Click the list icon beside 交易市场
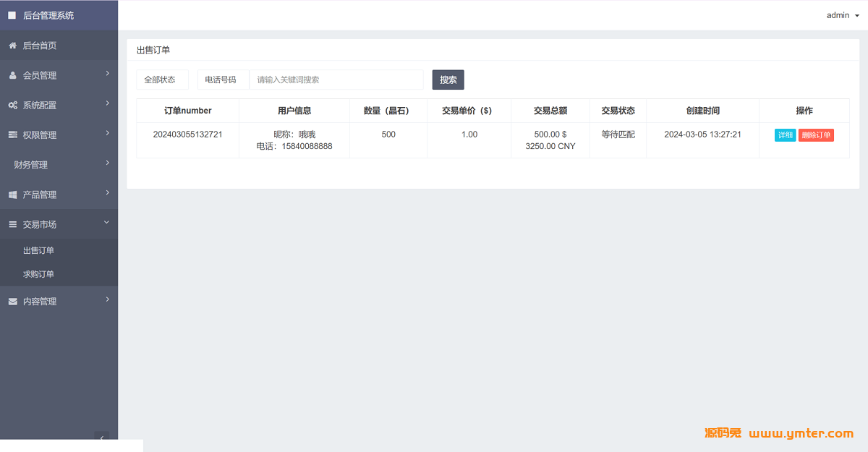The width and height of the screenshot is (868, 452). (12, 225)
